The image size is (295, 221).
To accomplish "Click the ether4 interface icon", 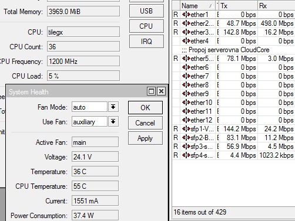I will tap(186, 41).
